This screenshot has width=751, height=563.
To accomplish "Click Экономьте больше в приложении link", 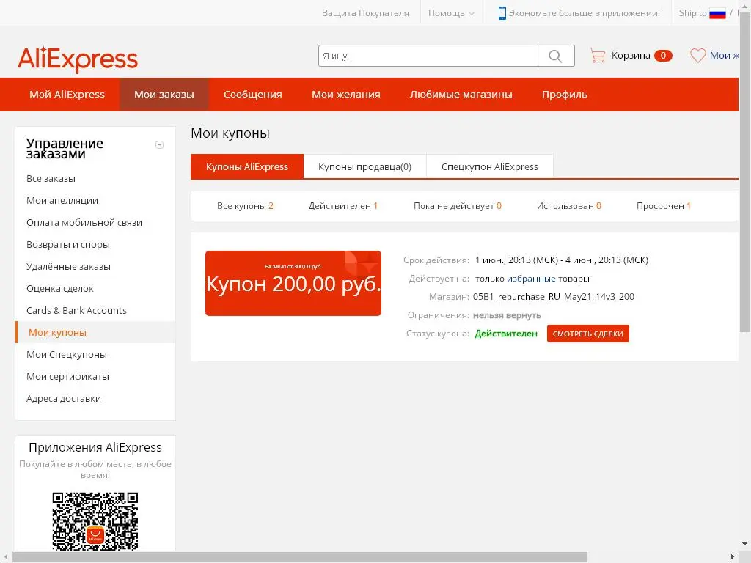I will [x=584, y=13].
